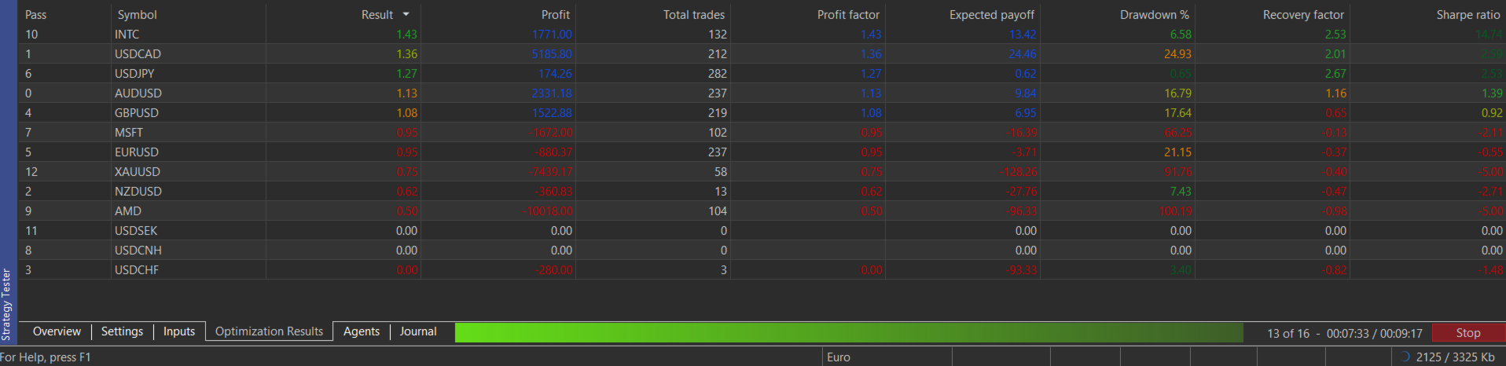Open the Overview tab

(x=57, y=331)
